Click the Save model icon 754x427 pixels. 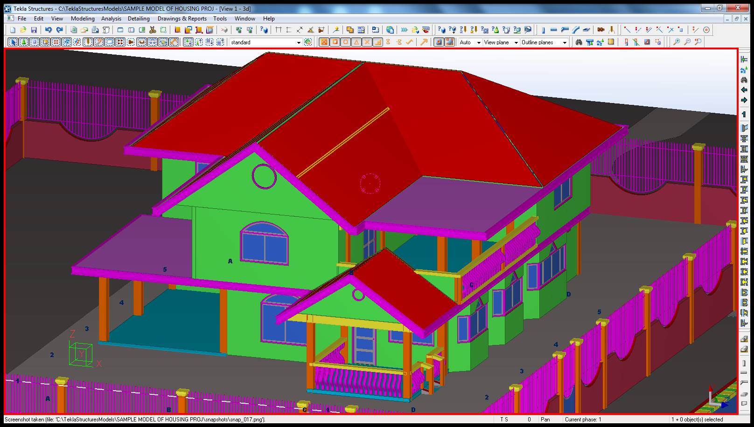(34, 30)
